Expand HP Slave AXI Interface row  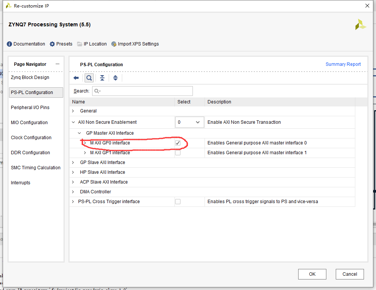[73, 172]
